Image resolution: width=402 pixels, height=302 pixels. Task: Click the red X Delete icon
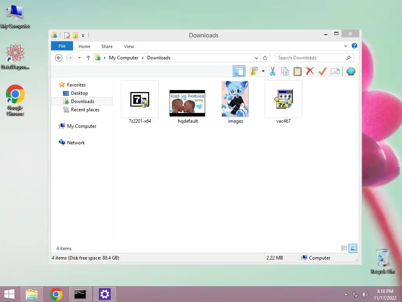click(x=310, y=71)
